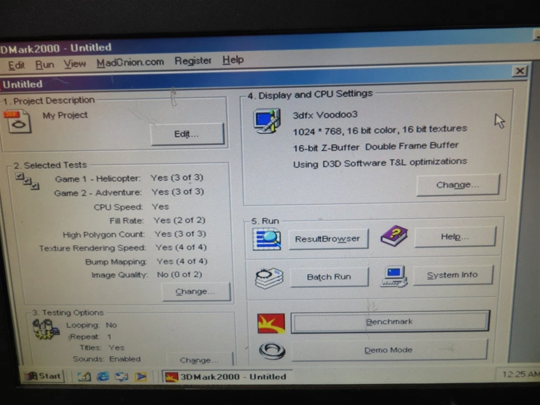Open the View menu
The width and height of the screenshot is (540, 405).
click(x=75, y=64)
